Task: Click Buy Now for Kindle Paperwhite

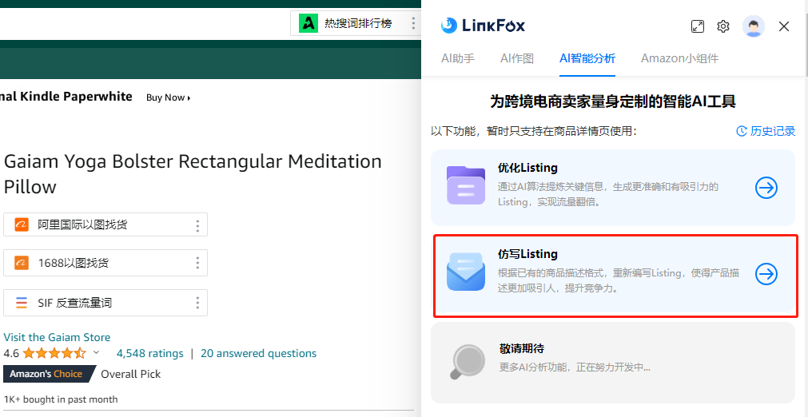Action: coord(168,97)
